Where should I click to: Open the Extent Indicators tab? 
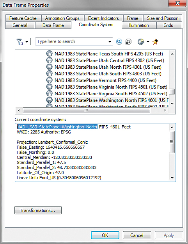point(103,18)
